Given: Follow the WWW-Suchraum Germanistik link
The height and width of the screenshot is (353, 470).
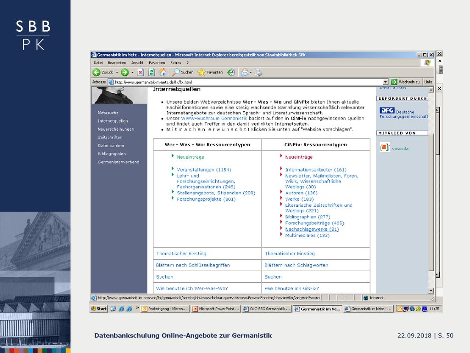Looking at the screenshot, I should click(214, 118).
